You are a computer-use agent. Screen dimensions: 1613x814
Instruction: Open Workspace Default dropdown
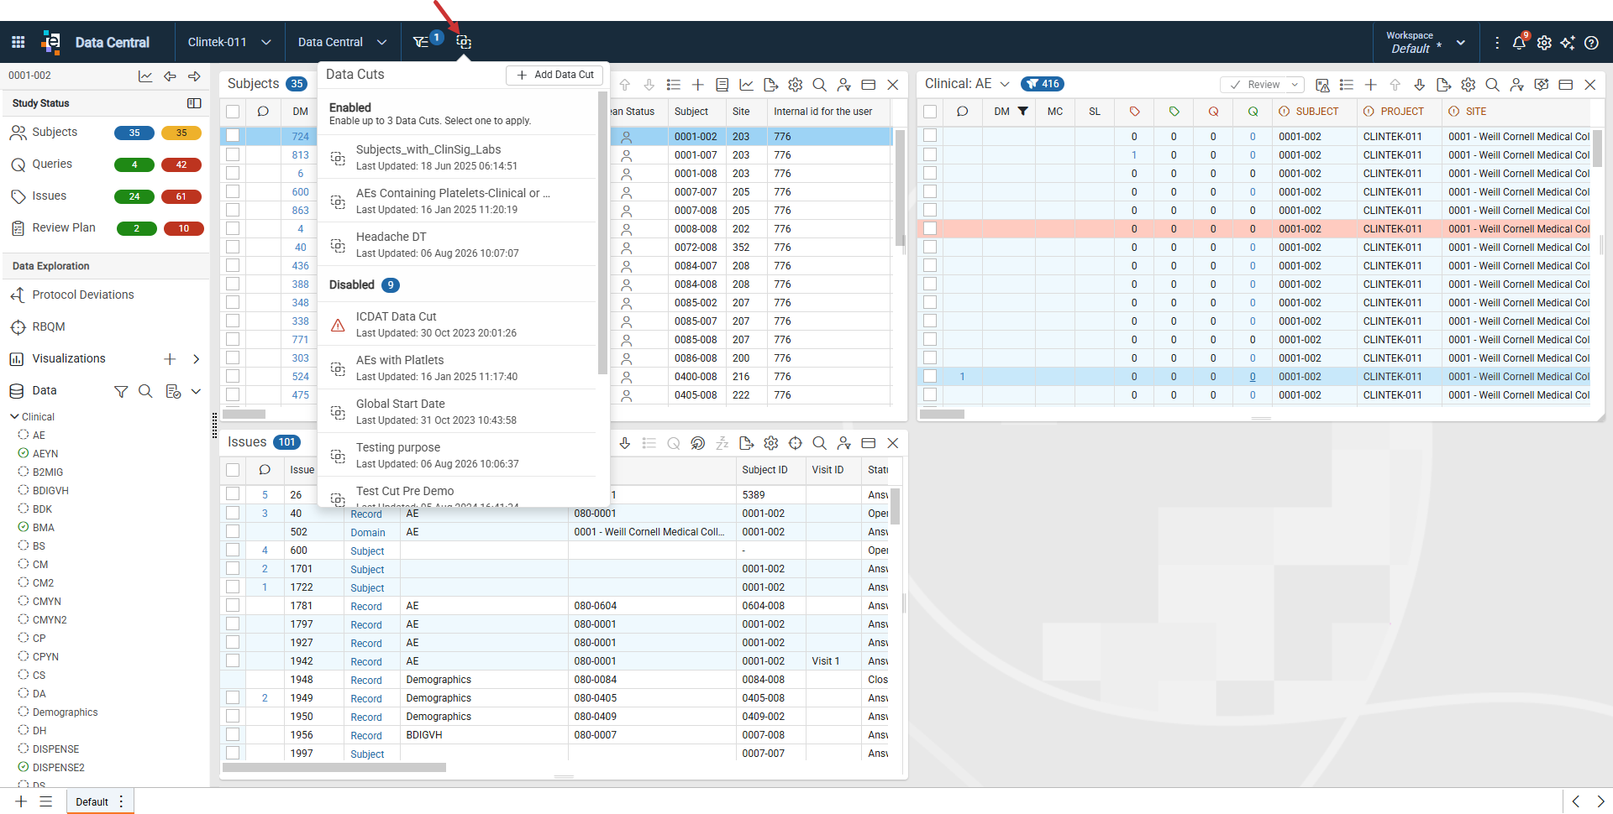[x=1426, y=42]
